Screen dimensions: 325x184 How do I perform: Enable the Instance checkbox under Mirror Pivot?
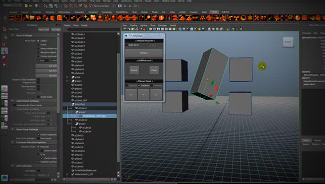139,85
